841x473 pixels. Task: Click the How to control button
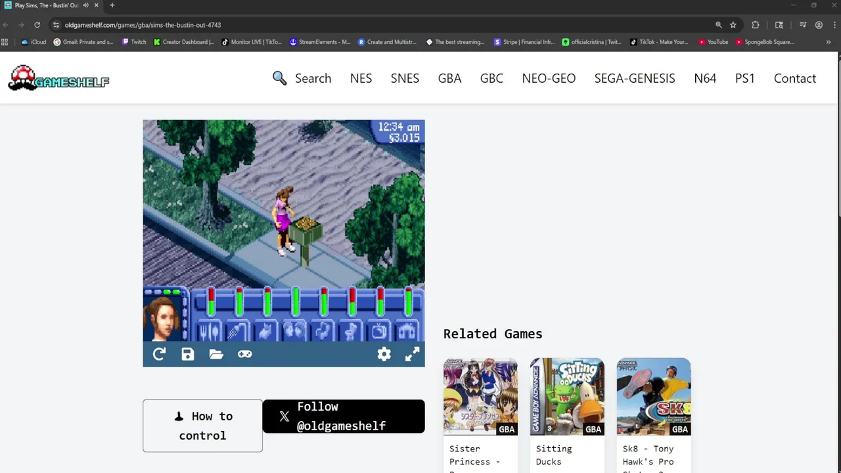pos(202,426)
